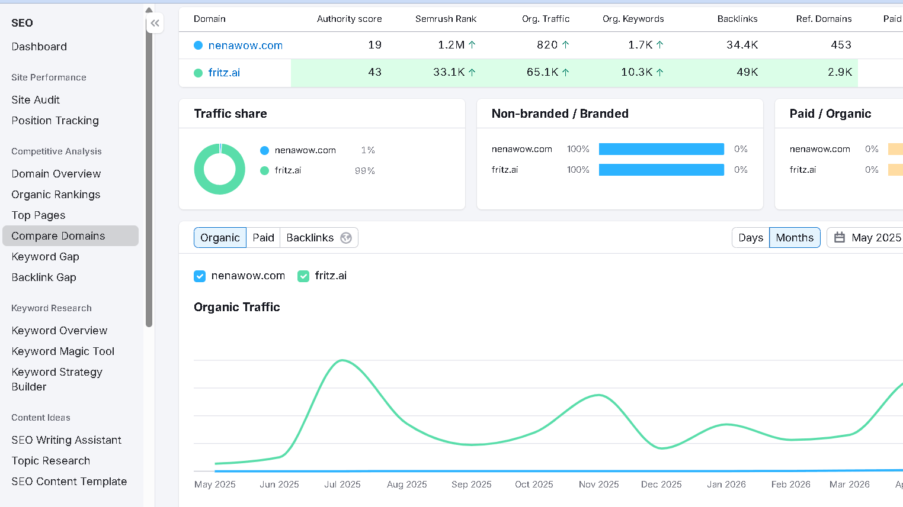Go to Dashboard in sidebar
Image resolution: width=903 pixels, height=507 pixels.
(x=39, y=47)
